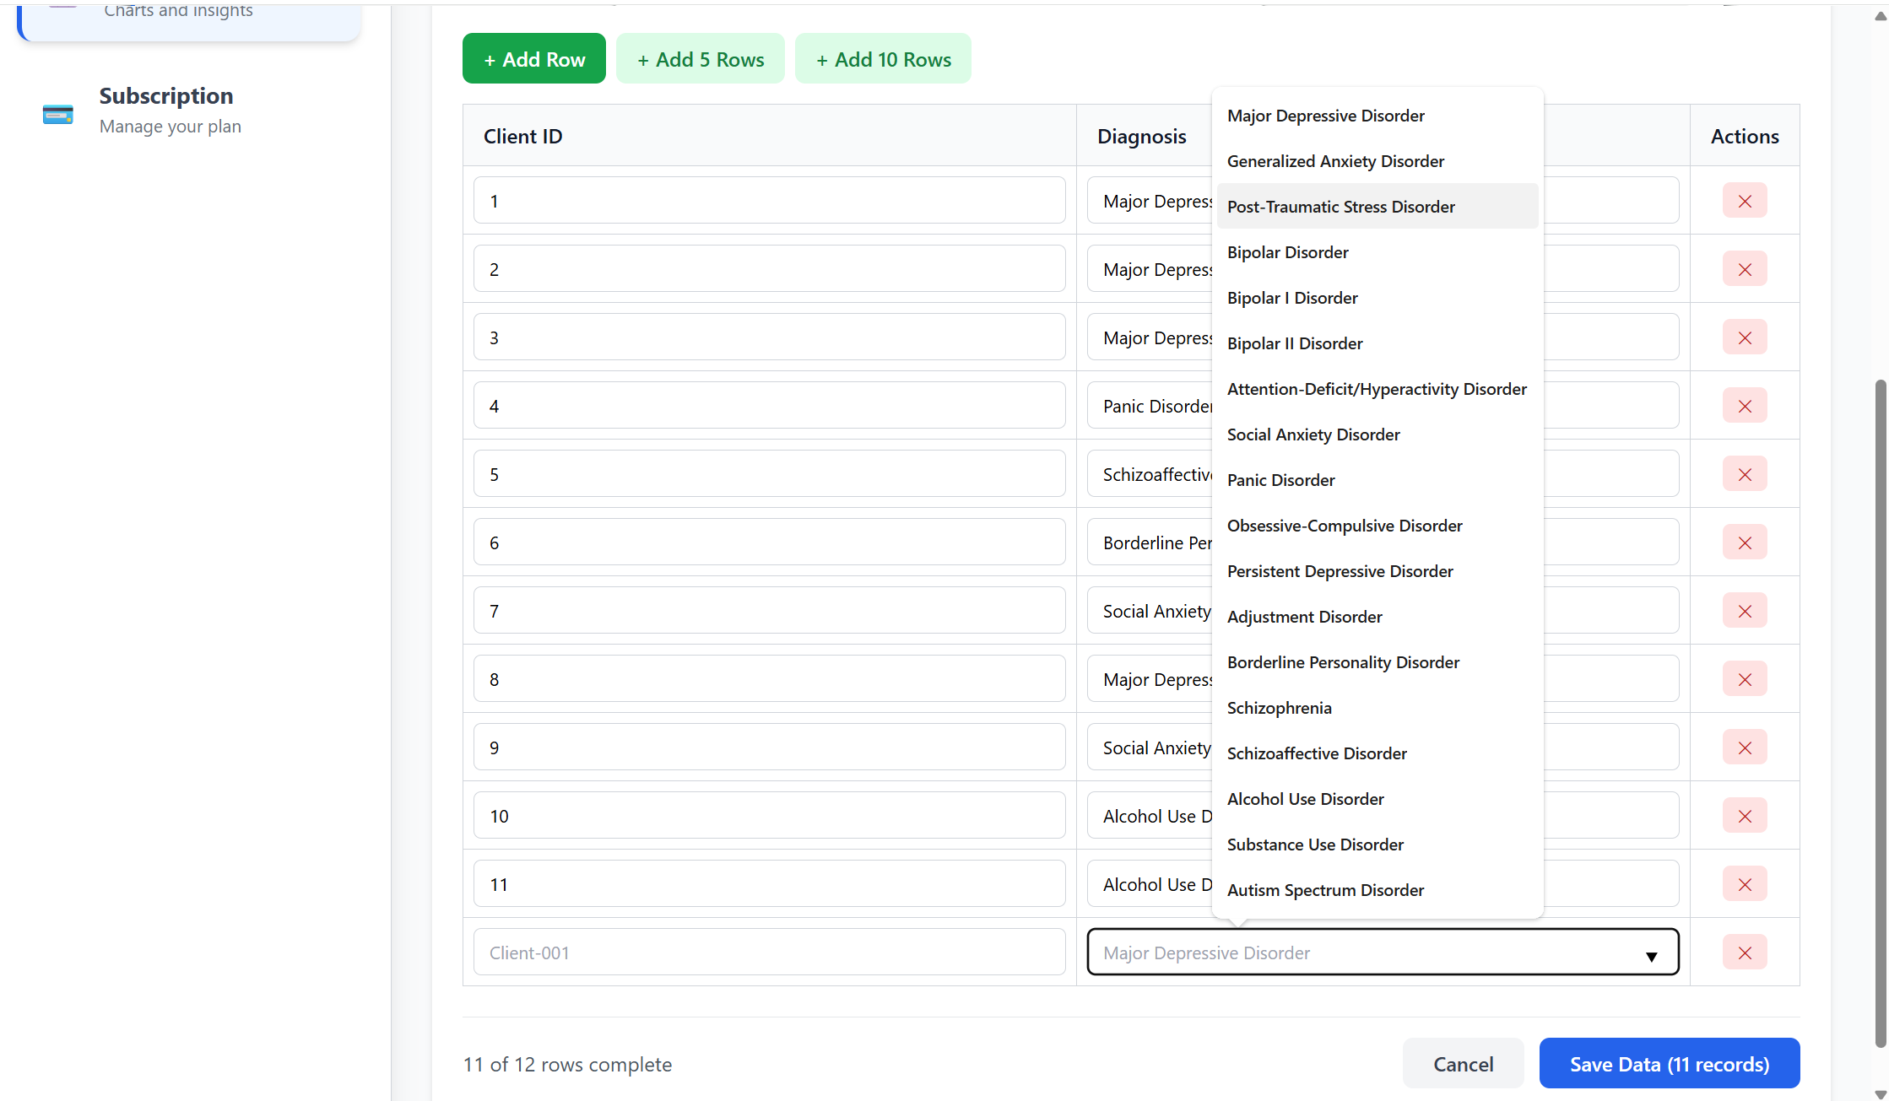Click the Client-001 input field
Image resolution: width=1889 pixels, height=1101 pixels.
769,952
